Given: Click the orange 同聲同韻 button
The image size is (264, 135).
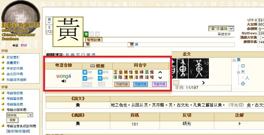Looking at the screenshot, I should click(122, 84).
